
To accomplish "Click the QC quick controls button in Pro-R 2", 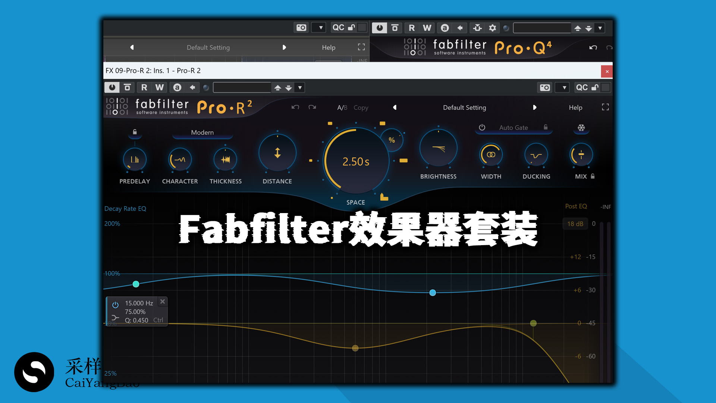I will (x=582, y=87).
